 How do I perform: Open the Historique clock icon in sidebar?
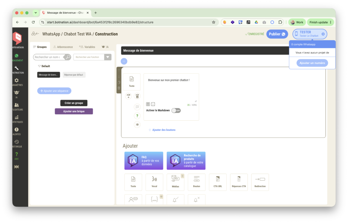coord(17,142)
